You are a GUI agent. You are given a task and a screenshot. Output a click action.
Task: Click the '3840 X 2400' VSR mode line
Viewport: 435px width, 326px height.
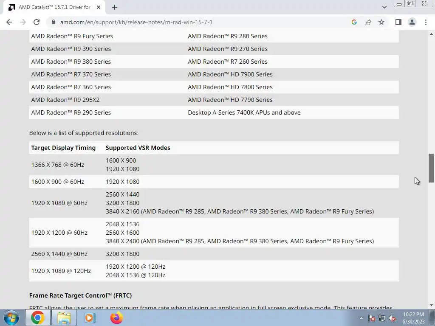[240, 241]
